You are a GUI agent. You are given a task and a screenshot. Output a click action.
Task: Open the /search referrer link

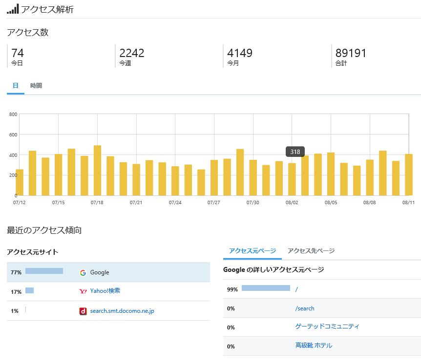coord(305,308)
